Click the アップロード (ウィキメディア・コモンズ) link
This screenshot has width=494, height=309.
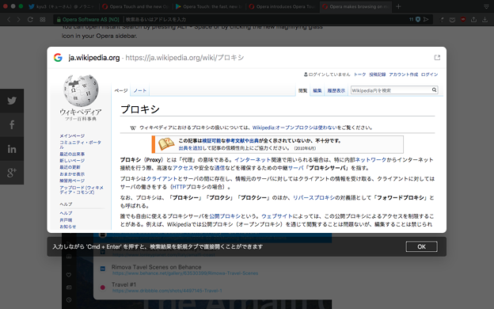82,190
